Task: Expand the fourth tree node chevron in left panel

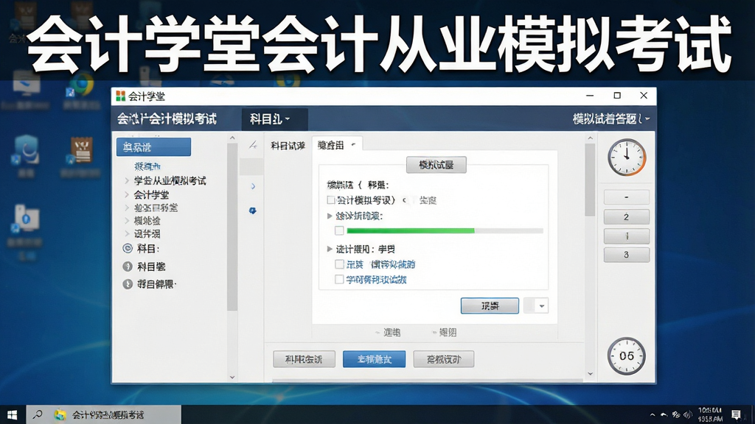Action: (x=127, y=221)
